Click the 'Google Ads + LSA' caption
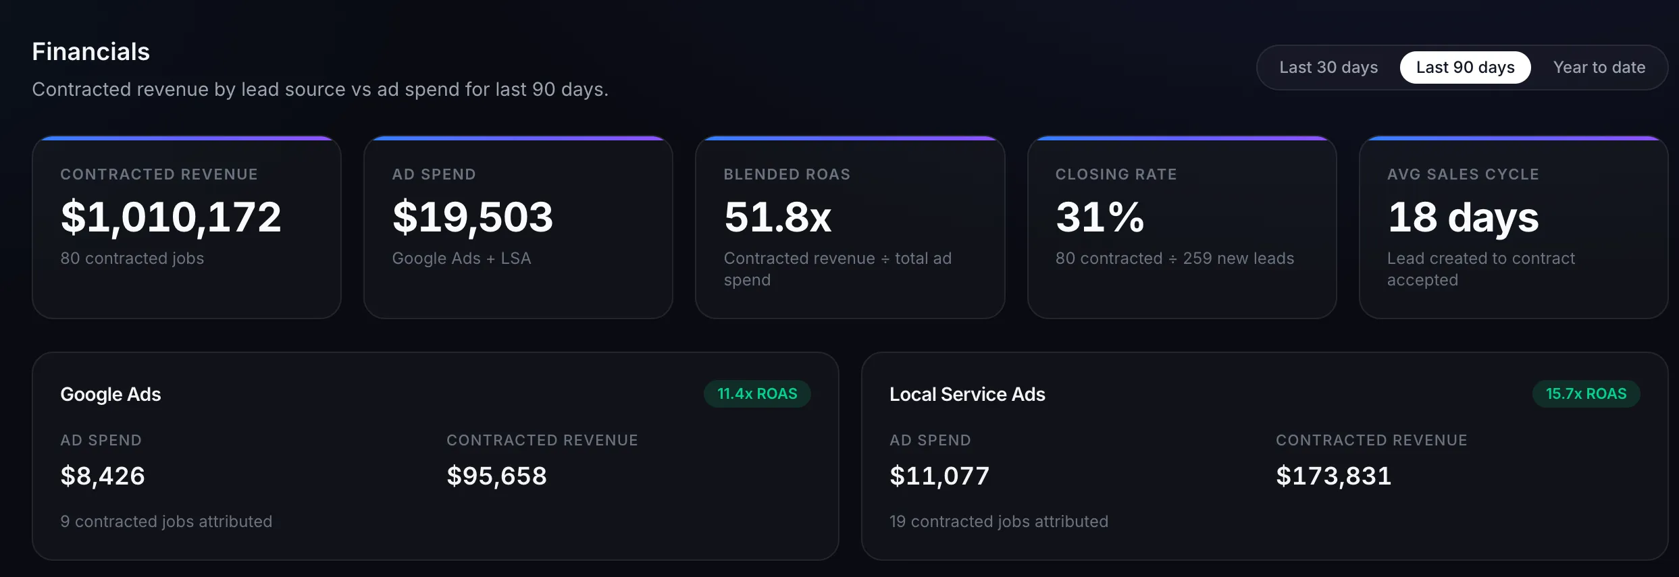 tap(462, 258)
